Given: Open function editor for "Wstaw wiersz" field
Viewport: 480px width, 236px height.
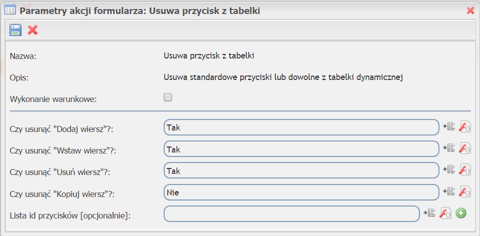Looking at the screenshot, I should [464, 148].
